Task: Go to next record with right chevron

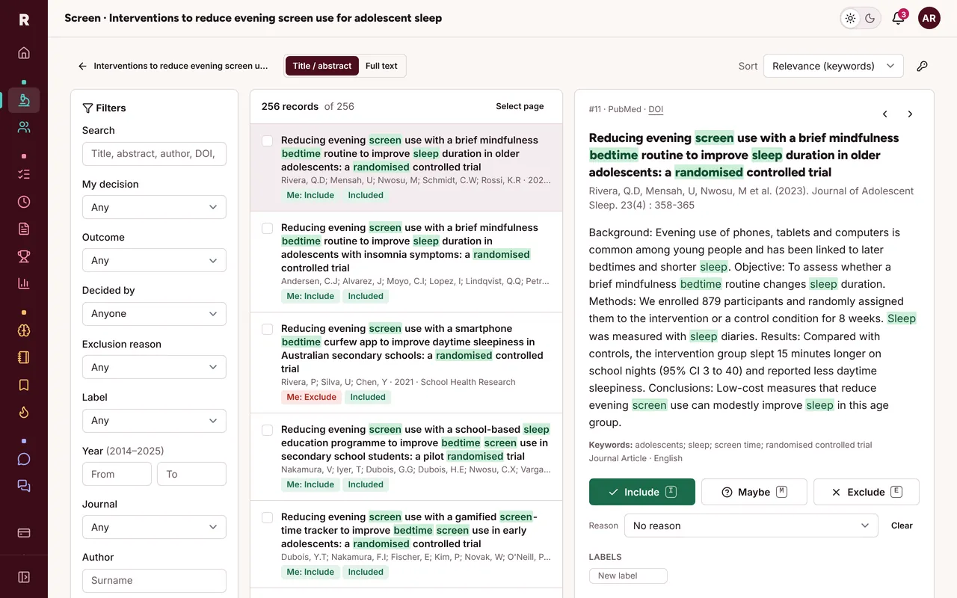Action: click(x=910, y=114)
